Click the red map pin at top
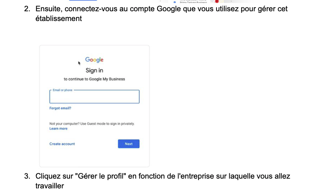This screenshot has width=322, height=194. pos(217,2)
